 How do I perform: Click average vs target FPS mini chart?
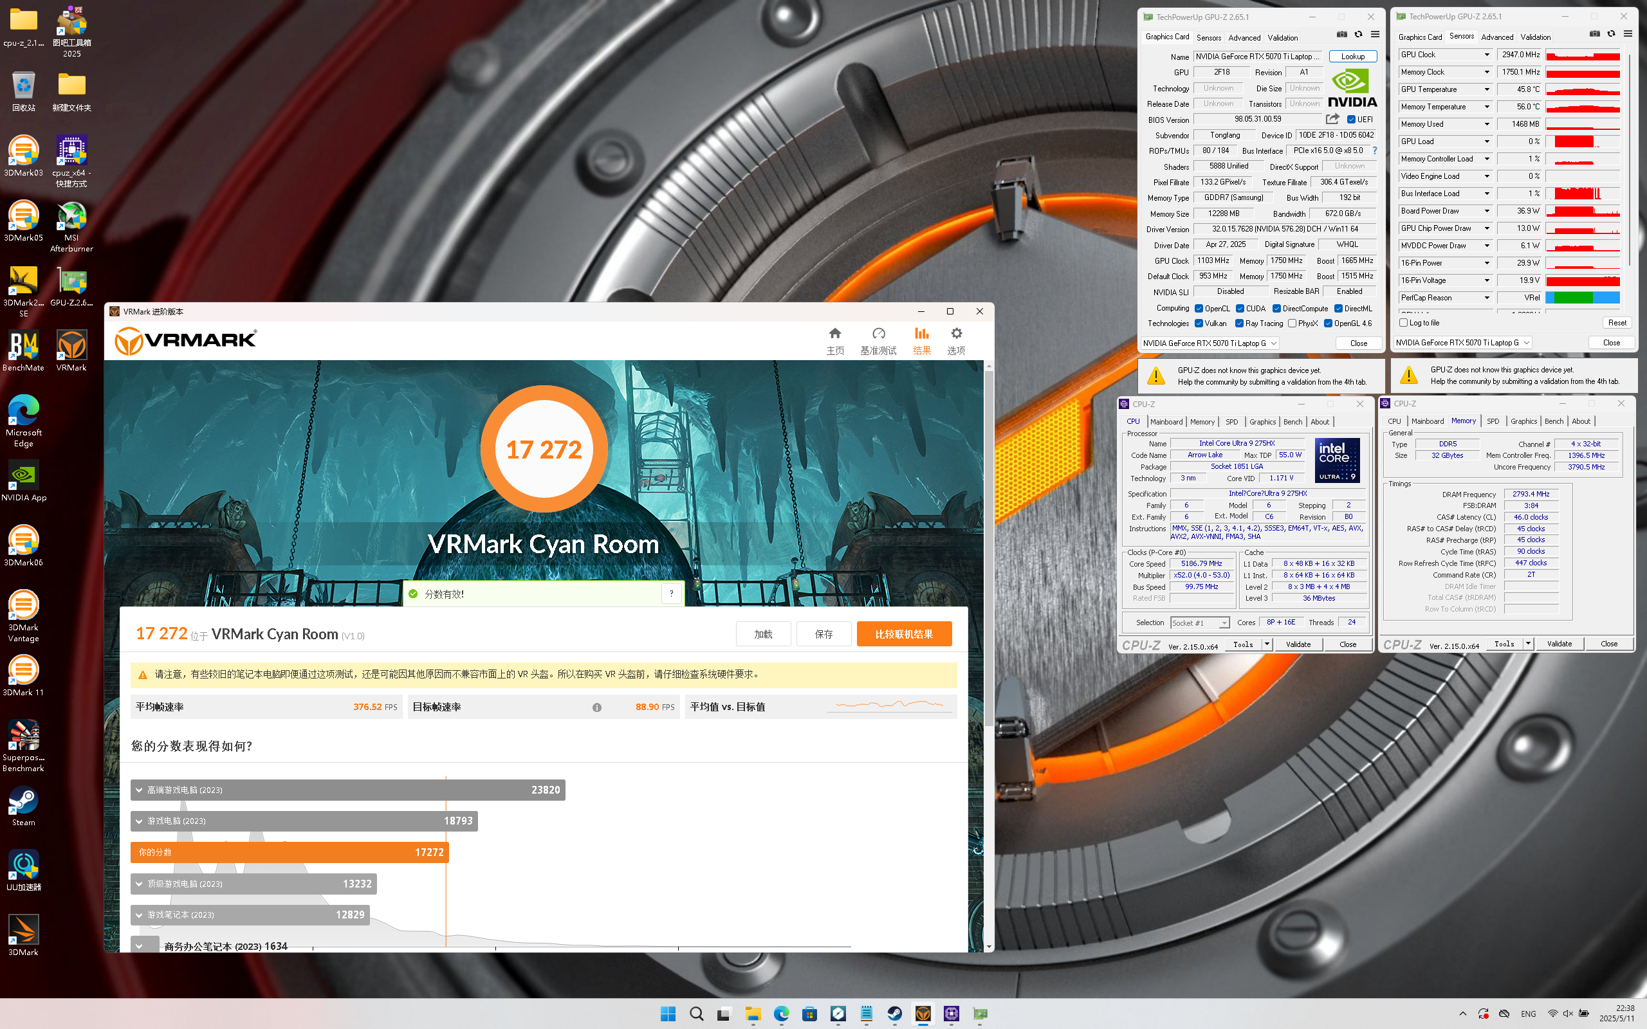coord(889,706)
